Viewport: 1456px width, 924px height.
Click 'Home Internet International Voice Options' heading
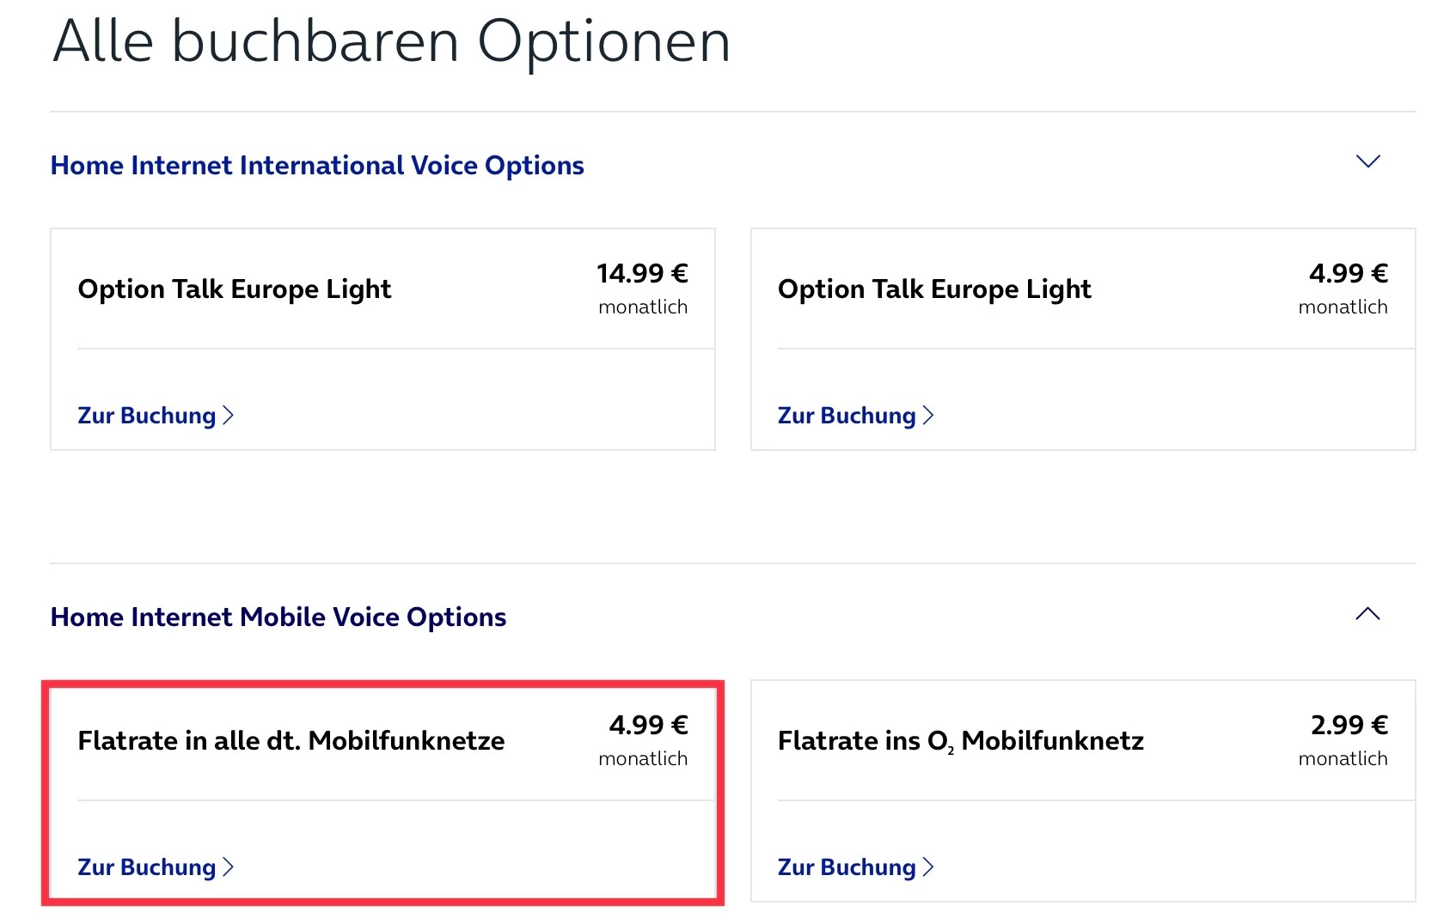tap(317, 165)
